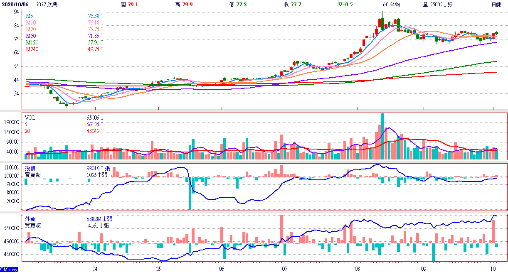
Task: Click the 08 month marker on time axis
Action: click(357, 269)
